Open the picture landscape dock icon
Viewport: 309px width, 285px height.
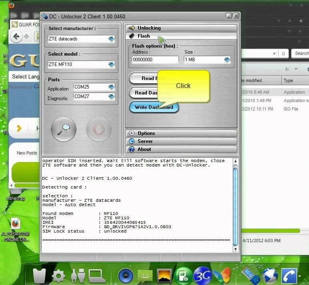click(164, 276)
